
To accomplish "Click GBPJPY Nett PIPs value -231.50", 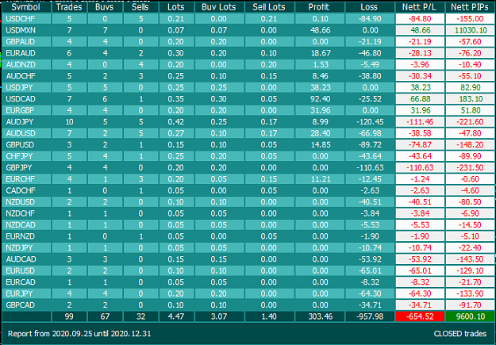I will [470, 167].
